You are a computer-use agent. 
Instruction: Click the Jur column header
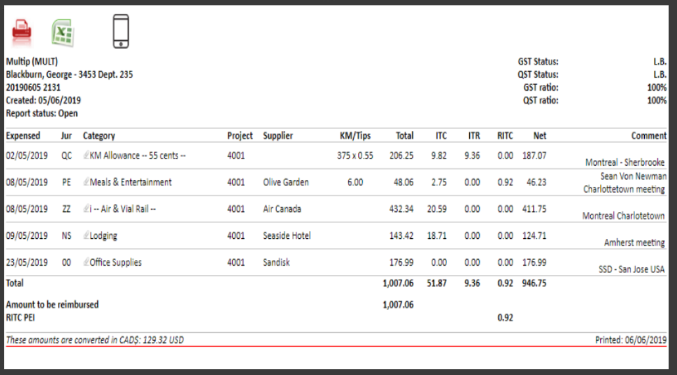point(66,136)
